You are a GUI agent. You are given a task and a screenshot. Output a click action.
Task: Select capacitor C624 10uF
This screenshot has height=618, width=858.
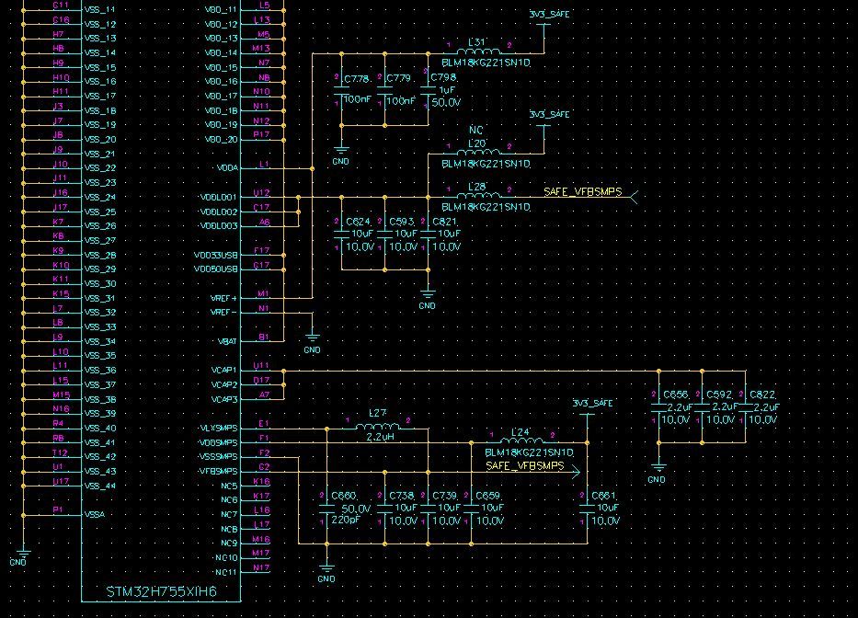pyautogui.click(x=341, y=235)
